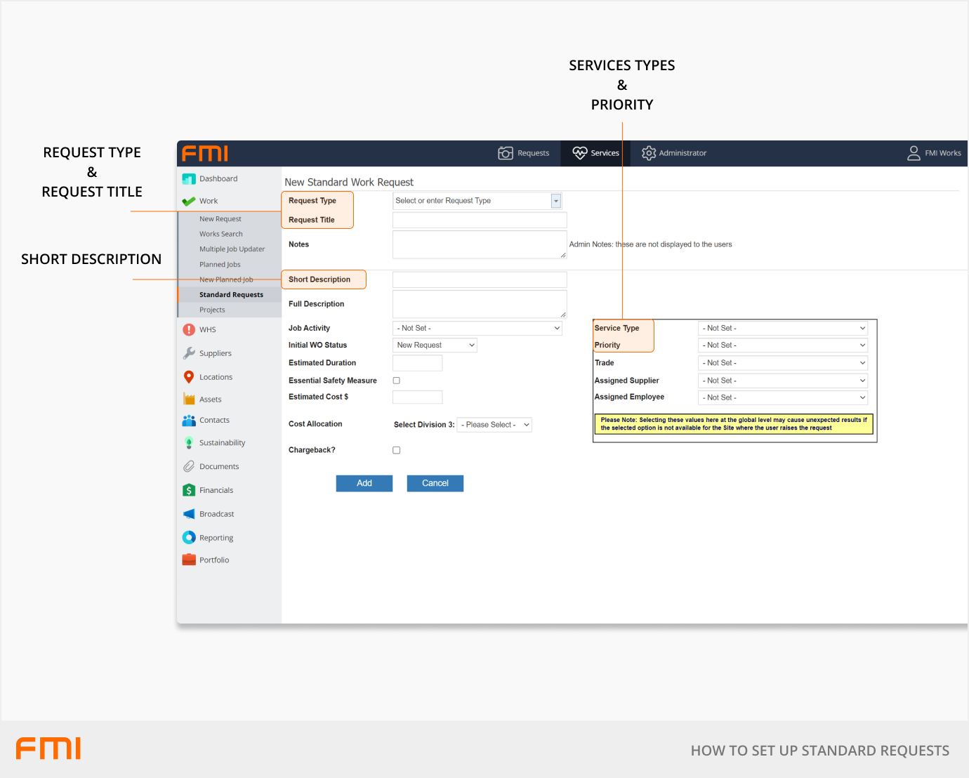Switch to the Requests top menu

[524, 153]
